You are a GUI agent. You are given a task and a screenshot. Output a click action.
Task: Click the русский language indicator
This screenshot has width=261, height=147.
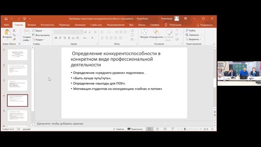click(27, 129)
